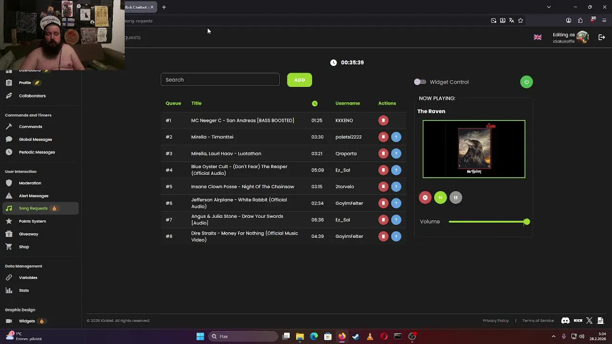
Task: Open Terms of Service link
Action: click(x=538, y=321)
